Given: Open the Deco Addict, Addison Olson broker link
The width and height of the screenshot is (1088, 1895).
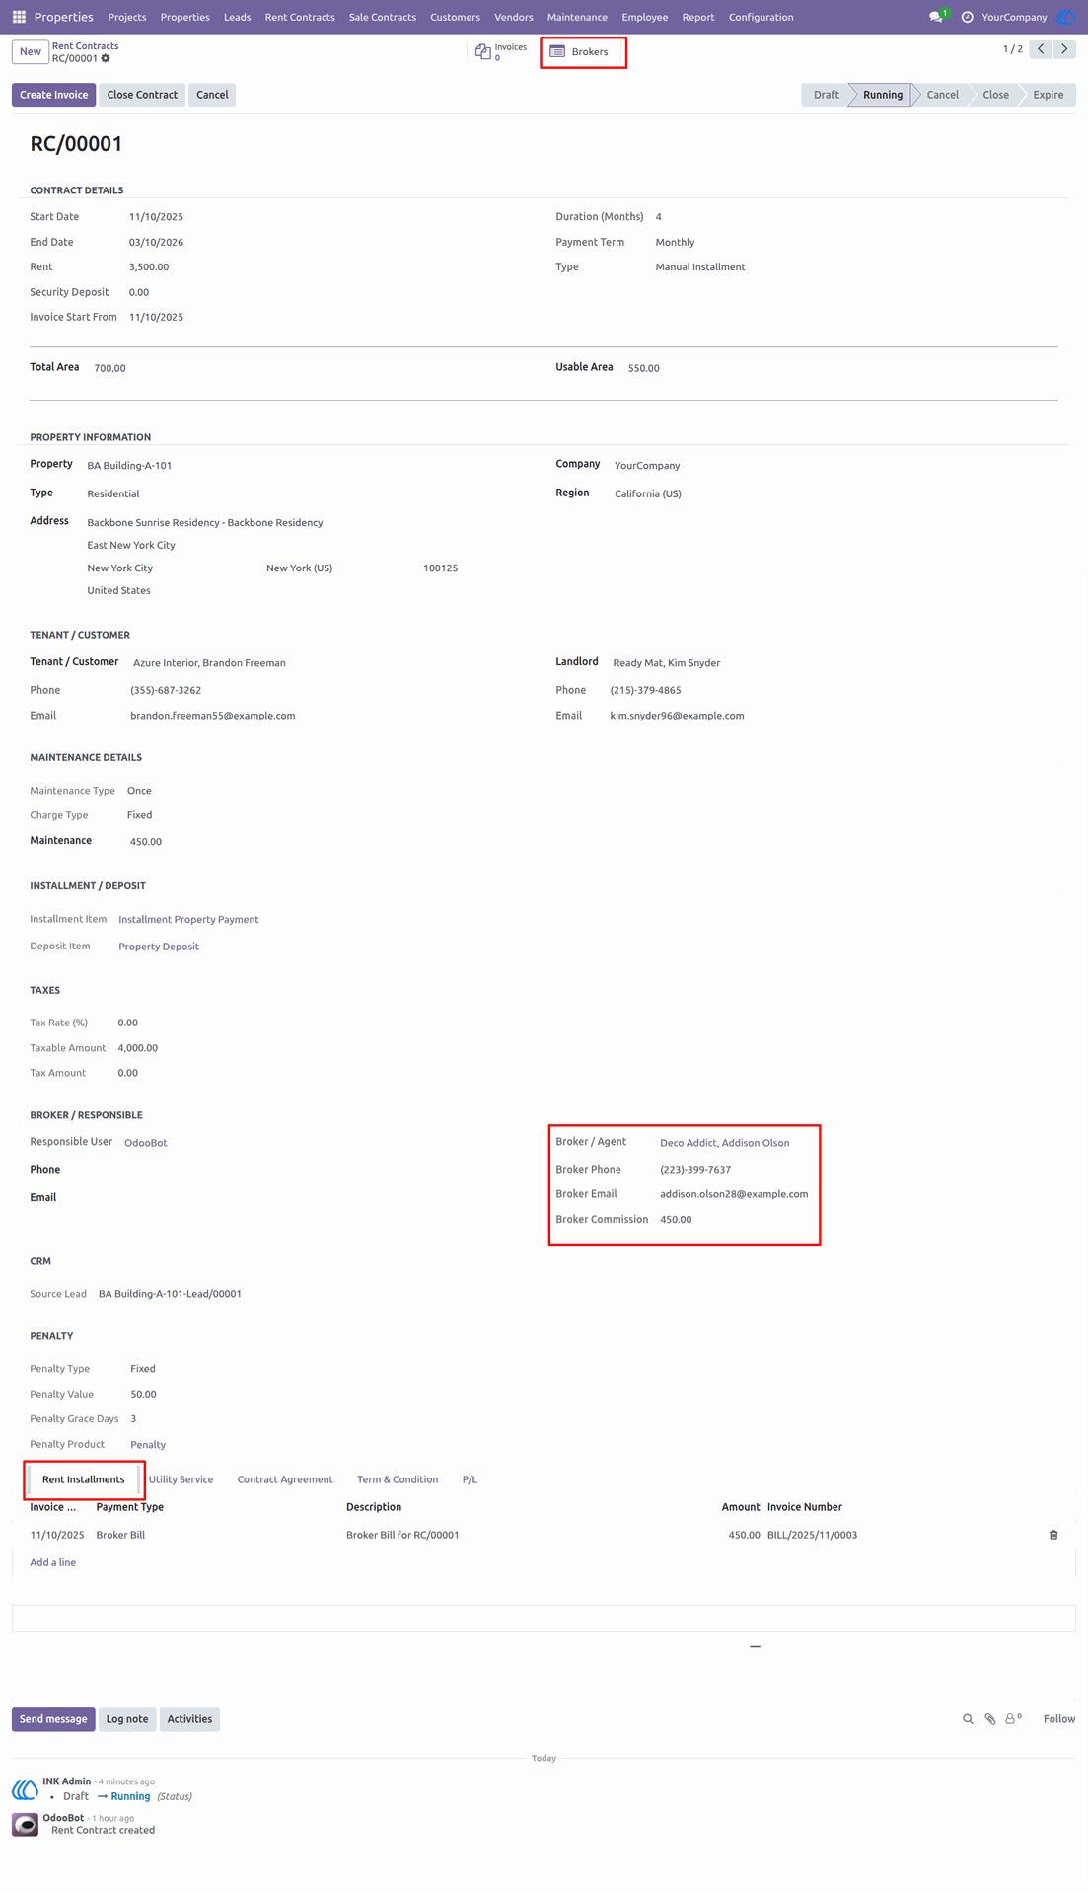Looking at the screenshot, I should click(x=725, y=1143).
